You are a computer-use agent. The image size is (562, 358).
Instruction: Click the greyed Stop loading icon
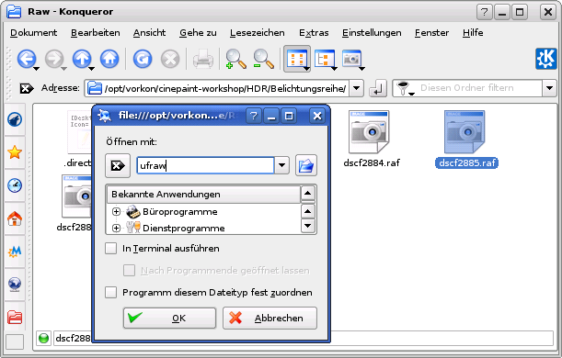pyautogui.click(x=170, y=59)
